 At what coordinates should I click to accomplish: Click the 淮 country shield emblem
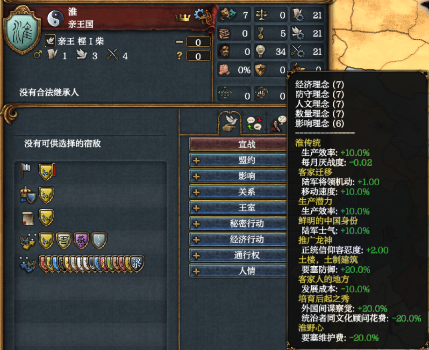click(22, 29)
